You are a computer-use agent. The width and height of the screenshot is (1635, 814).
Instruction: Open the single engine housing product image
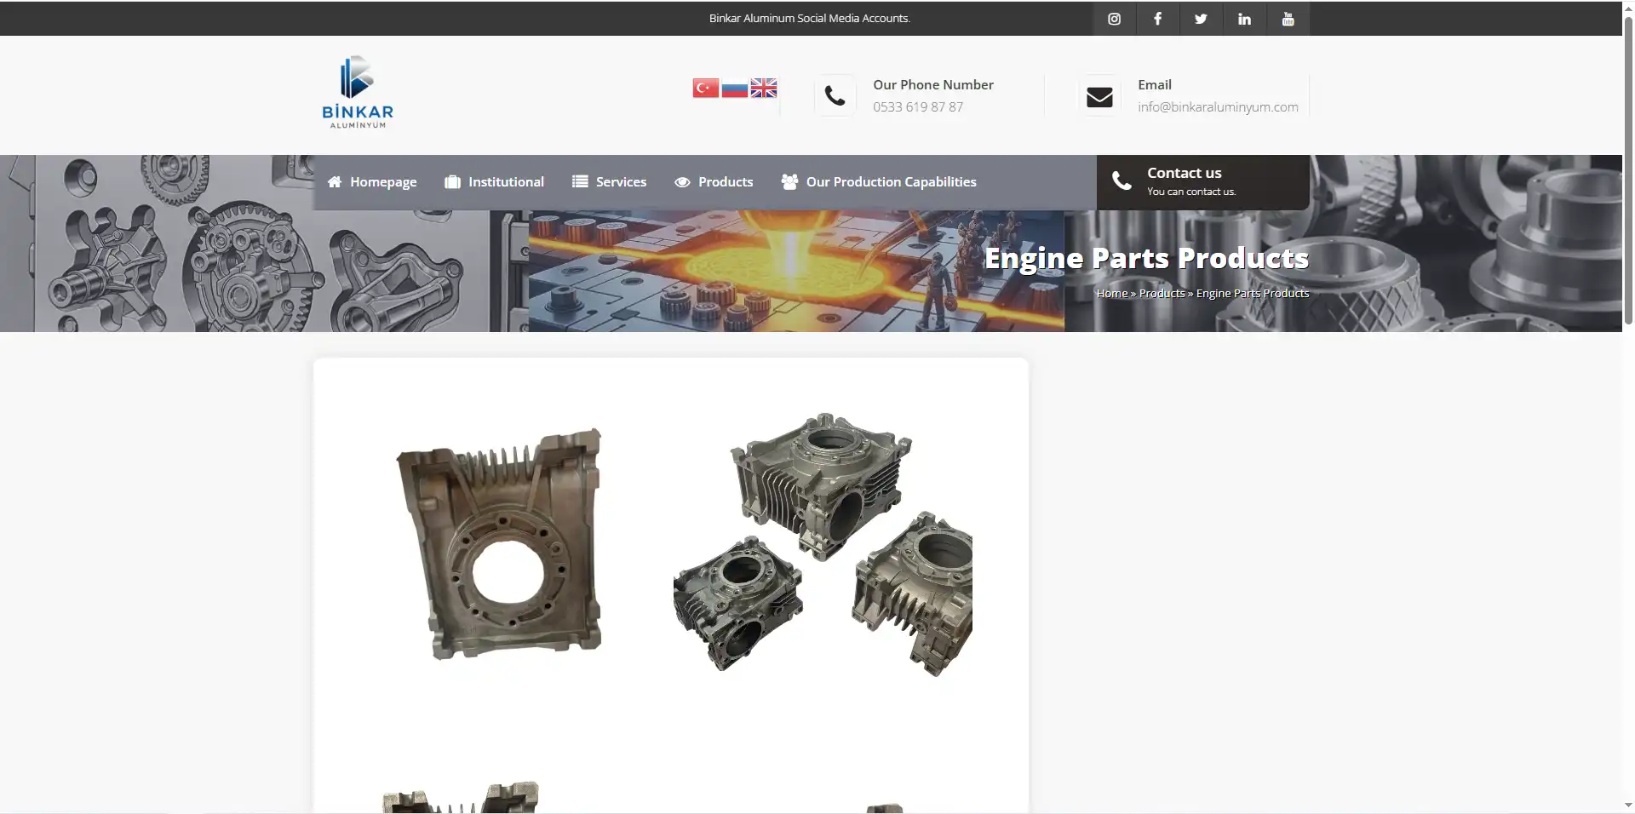click(500, 545)
